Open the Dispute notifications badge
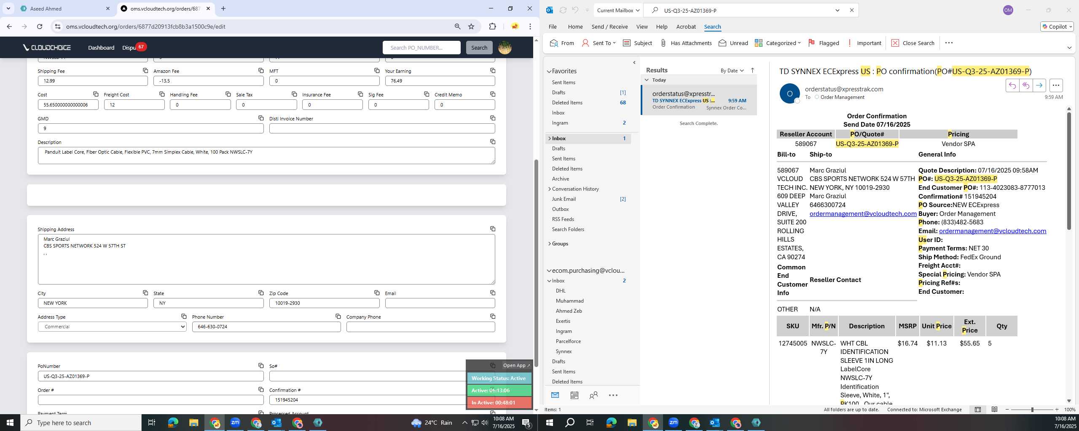The width and height of the screenshot is (1079, 431). point(141,47)
